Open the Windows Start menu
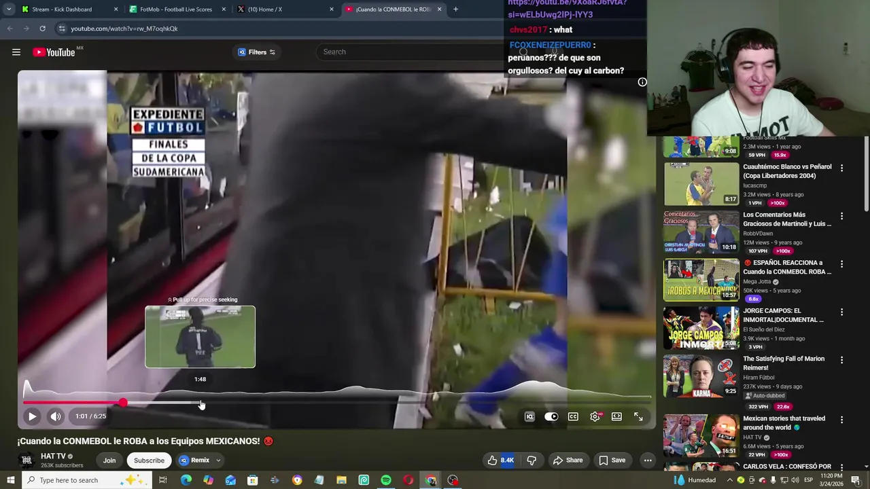 10,480
